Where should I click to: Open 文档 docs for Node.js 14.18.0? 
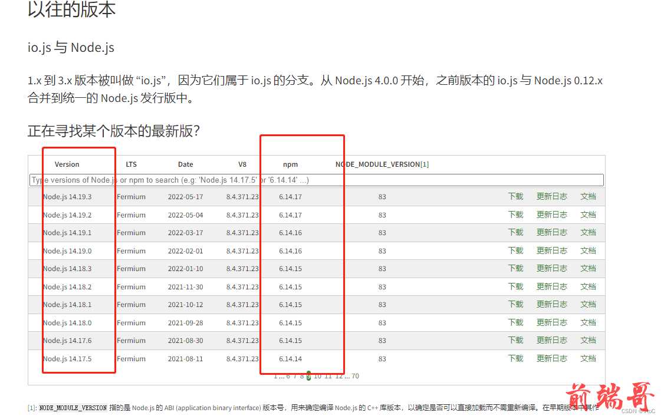pos(588,322)
